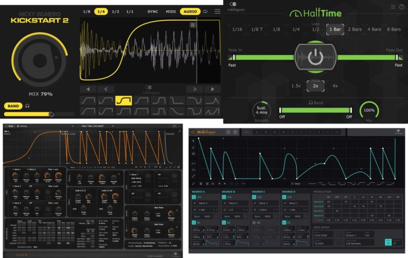Viewport: 408px width, 258px height.
Task: Select the pointer tool in MidiShaper editor
Action: click(x=193, y=141)
